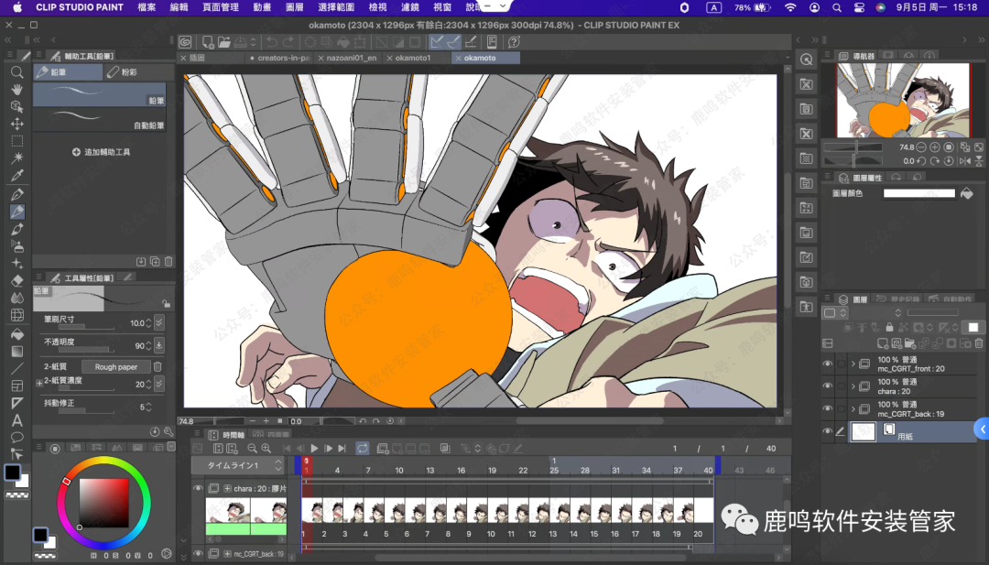Select the Eraser tool
989x565 pixels.
(16, 280)
